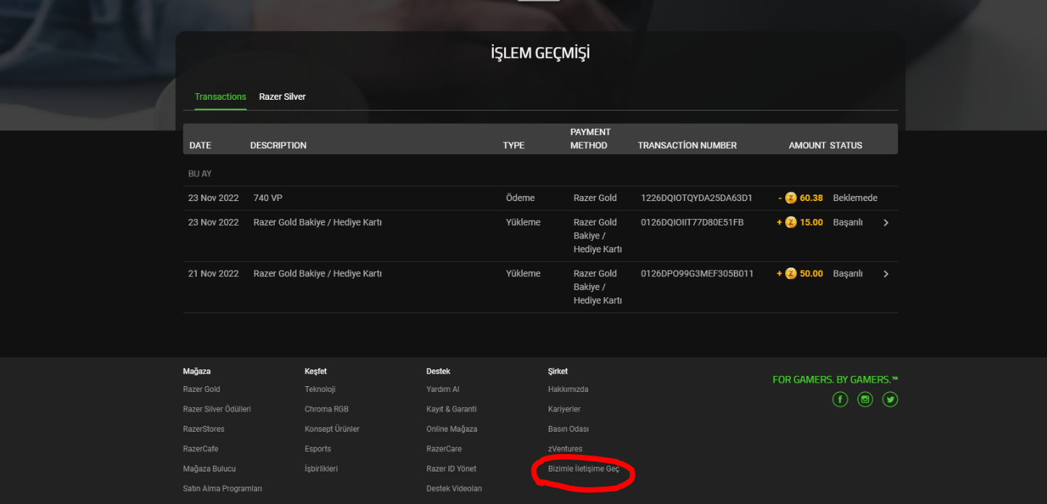Viewport: 1047px width, 504px height.
Task: Click gold coin icon beside 15.00
Action: pos(791,223)
